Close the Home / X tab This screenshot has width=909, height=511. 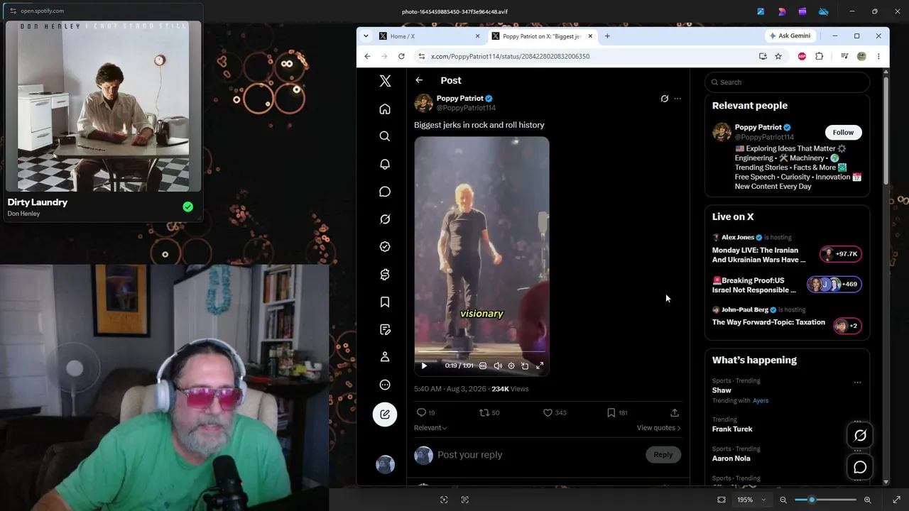477,36
